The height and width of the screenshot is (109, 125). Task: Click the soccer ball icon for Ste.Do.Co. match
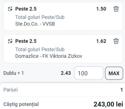[x=10, y=9]
